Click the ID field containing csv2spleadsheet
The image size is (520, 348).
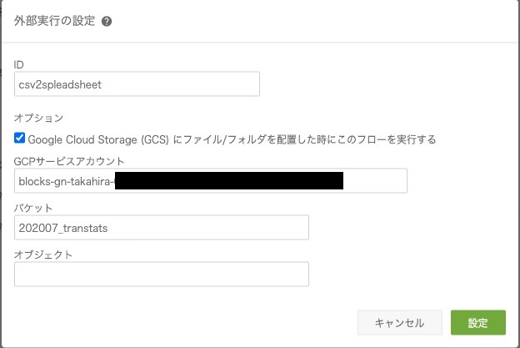tap(137, 84)
